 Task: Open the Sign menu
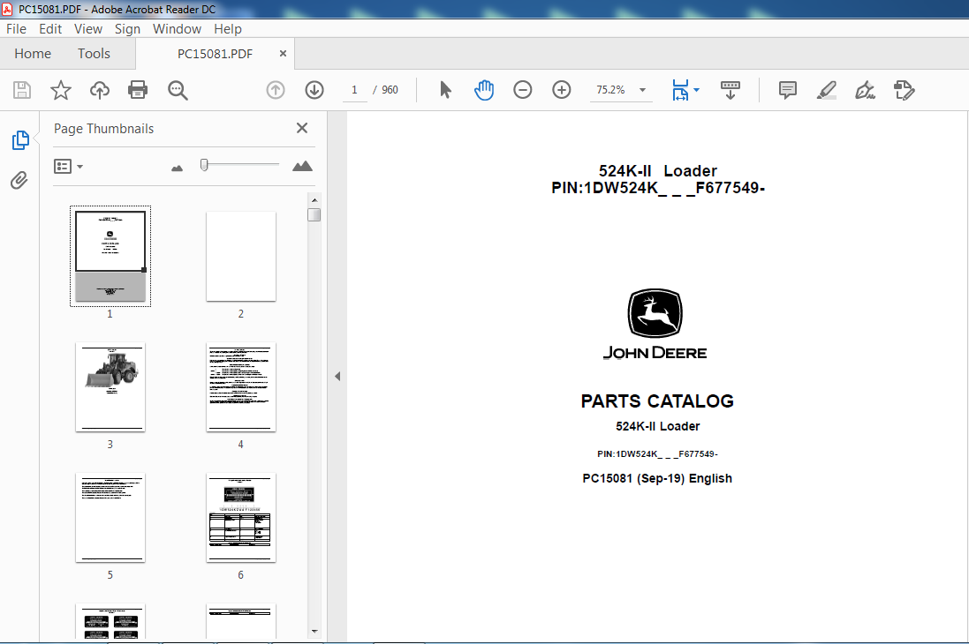[127, 29]
